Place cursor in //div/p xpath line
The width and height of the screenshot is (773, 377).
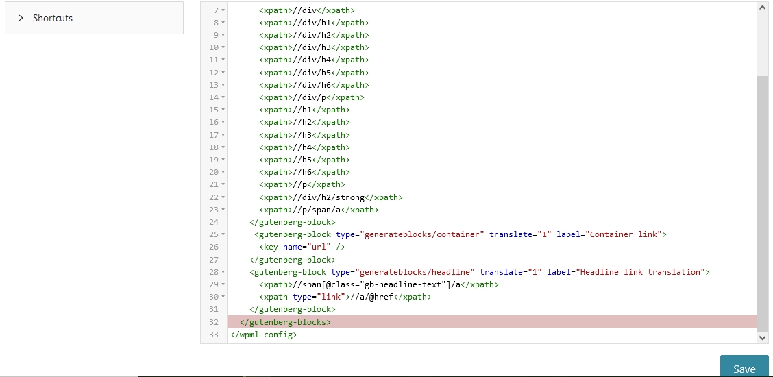pos(312,97)
